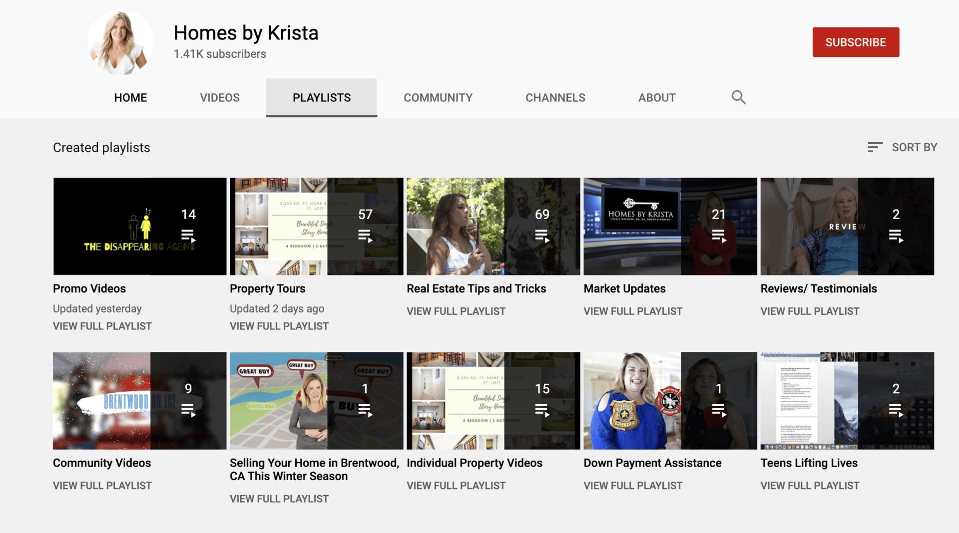Open the Community tab
Viewport: 959px width, 533px height.
pyautogui.click(x=438, y=98)
